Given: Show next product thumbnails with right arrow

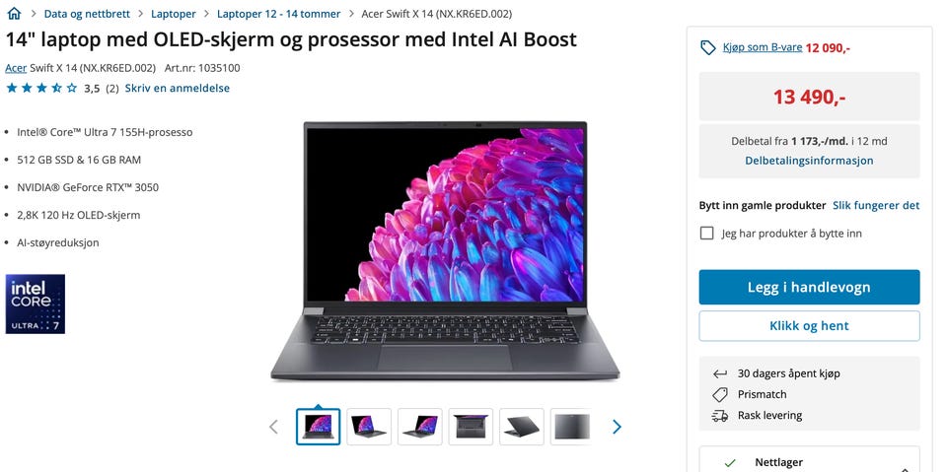Looking at the screenshot, I should (x=617, y=427).
